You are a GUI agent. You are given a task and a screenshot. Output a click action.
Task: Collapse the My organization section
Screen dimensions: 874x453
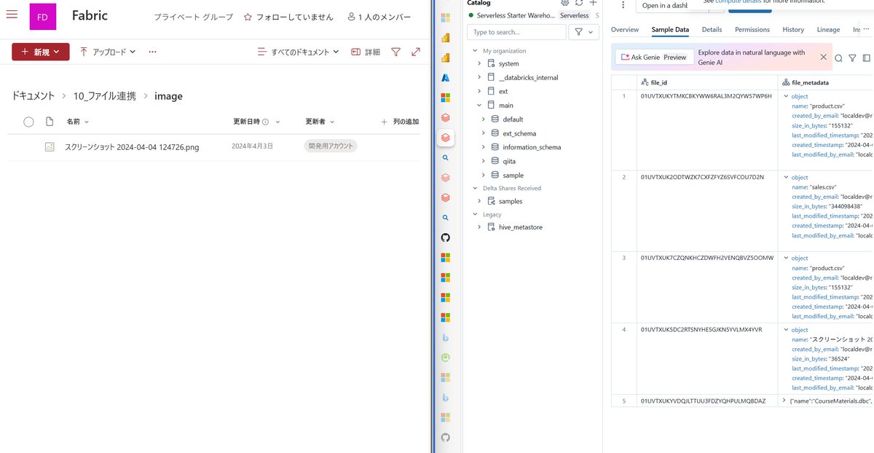475,51
